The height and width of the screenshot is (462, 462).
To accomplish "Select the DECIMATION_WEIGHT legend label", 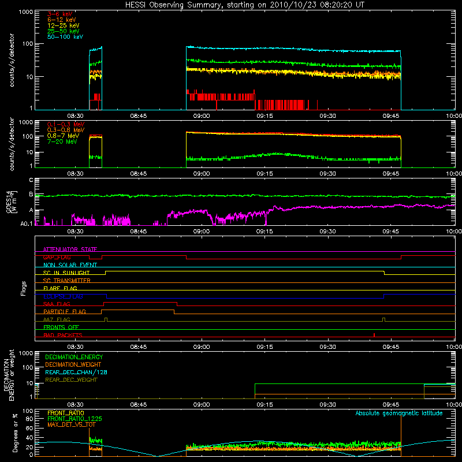I will (x=73, y=364).
